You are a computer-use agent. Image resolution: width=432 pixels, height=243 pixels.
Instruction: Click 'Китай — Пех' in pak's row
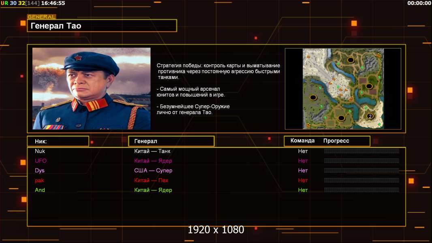tap(151, 181)
